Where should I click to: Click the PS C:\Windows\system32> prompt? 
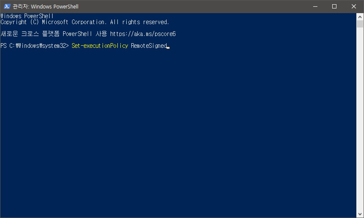pos(34,46)
